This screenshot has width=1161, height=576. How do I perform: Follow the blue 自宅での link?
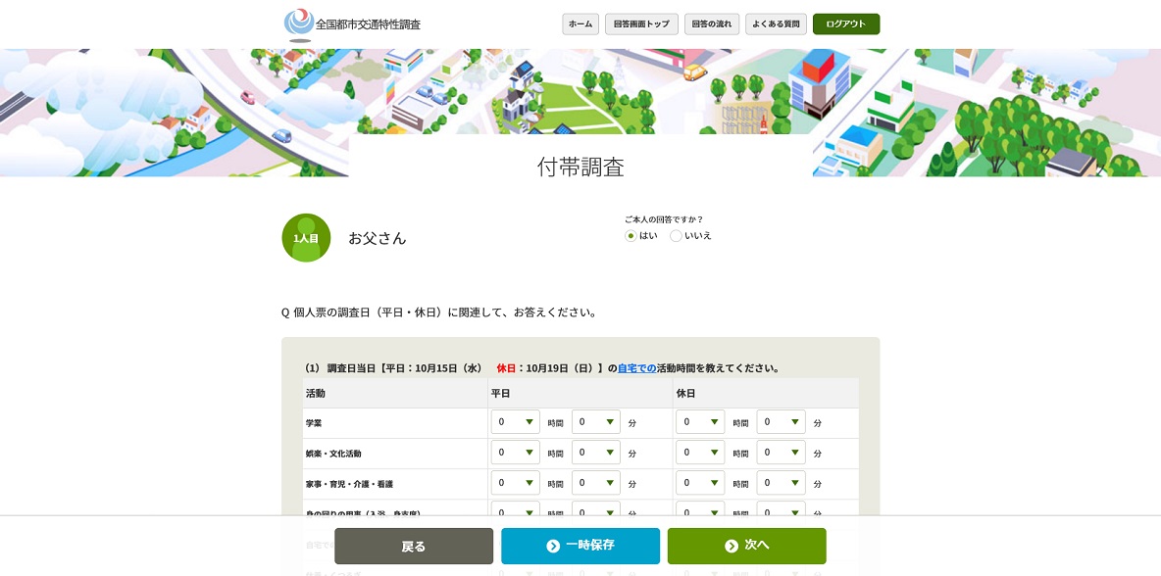coord(636,368)
